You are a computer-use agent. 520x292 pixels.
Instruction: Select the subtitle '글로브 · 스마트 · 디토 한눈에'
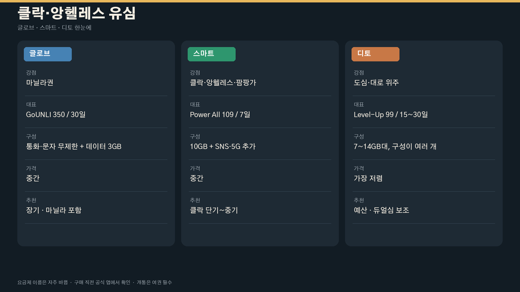coord(54,27)
